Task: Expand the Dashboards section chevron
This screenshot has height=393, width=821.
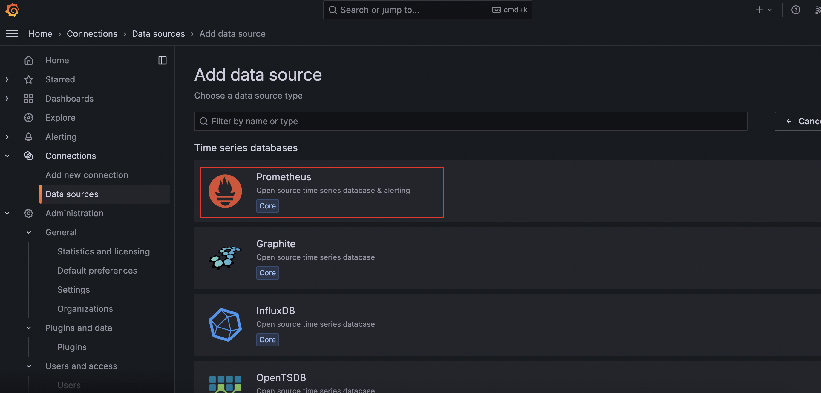Action: pos(7,99)
